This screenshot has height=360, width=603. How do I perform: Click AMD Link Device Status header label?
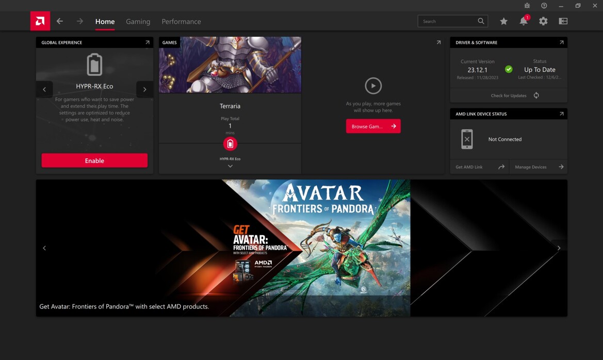pyautogui.click(x=481, y=114)
